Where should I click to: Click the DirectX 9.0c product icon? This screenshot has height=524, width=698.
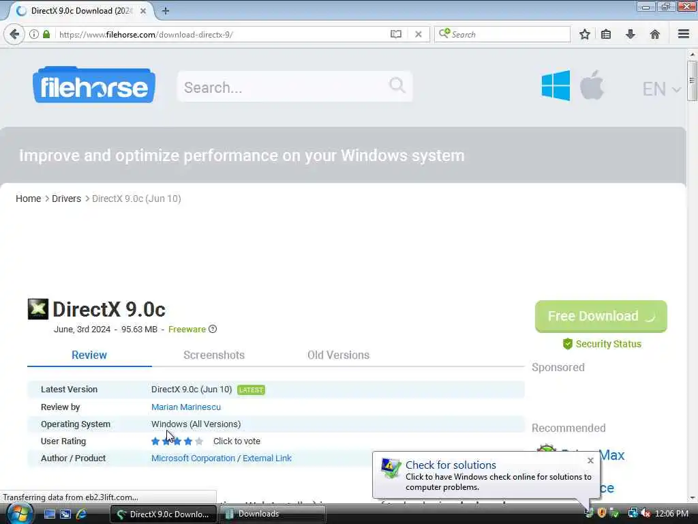pos(38,309)
